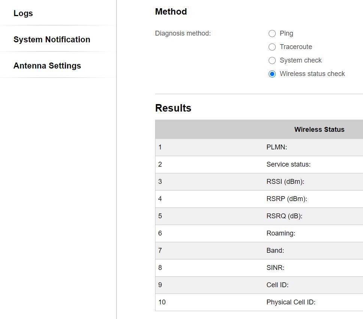Choose the Traceroute radio button
363x319 pixels.
(x=272, y=47)
